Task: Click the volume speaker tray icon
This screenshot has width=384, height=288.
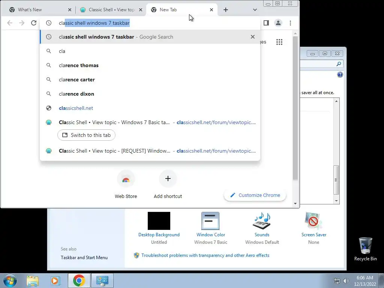Action: [346, 281]
